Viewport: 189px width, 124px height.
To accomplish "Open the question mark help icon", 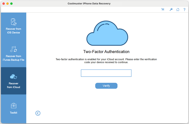I will [x=184, y=9].
